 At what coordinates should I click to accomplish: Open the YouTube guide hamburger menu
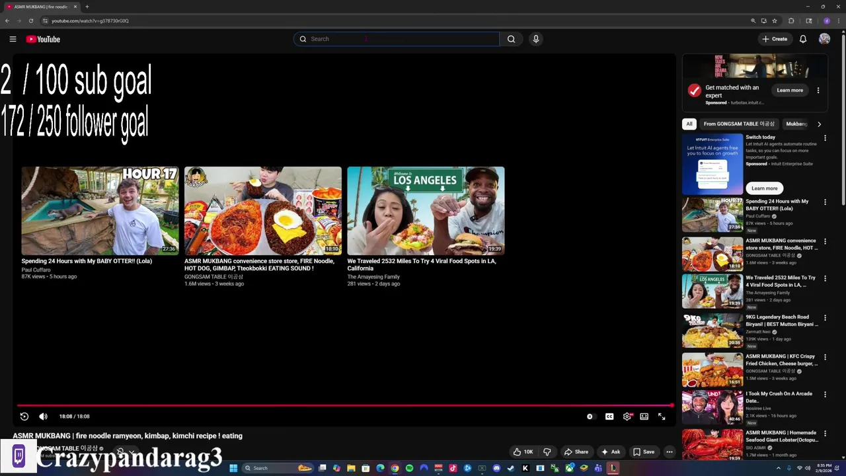(x=13, y=39)
